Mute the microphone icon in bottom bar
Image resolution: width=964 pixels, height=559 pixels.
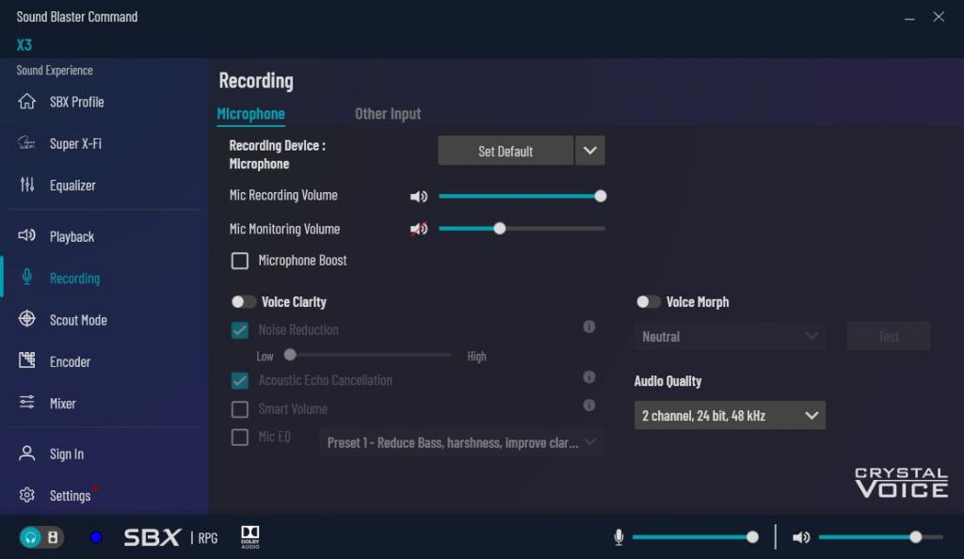619,537
